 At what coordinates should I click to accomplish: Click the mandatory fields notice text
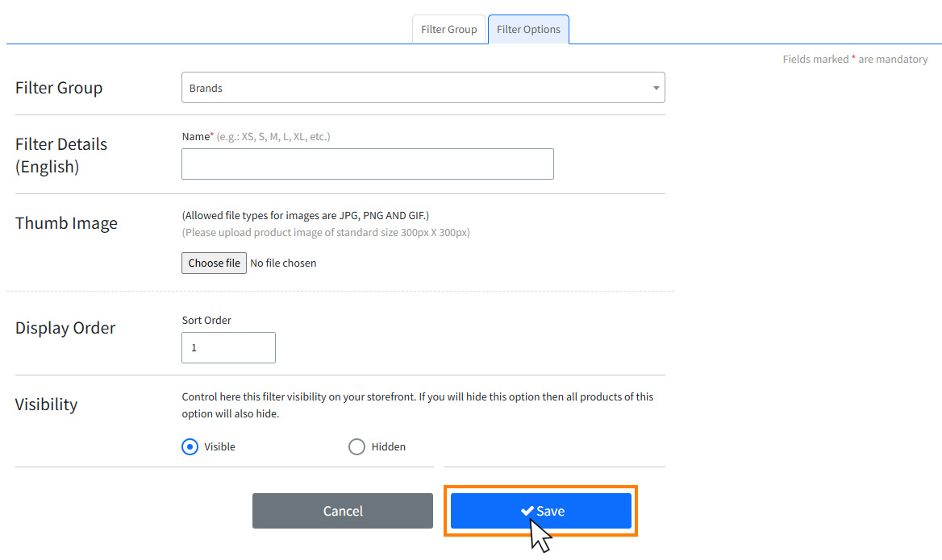(x=855, y=59)
